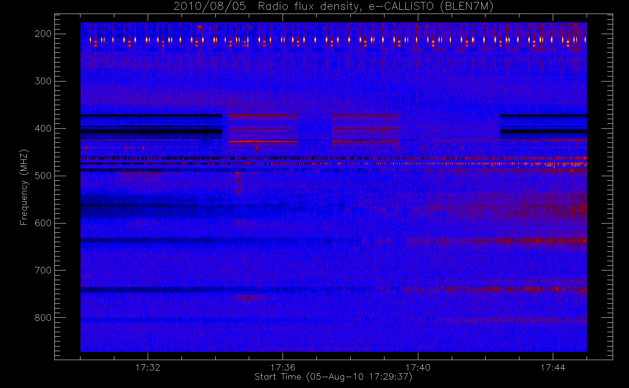Image resolution: width=629 pixels, height=388 pixels.
Task: Click the 300 frequency tick label
Action: pyautogui.click(x=43, y=81)
